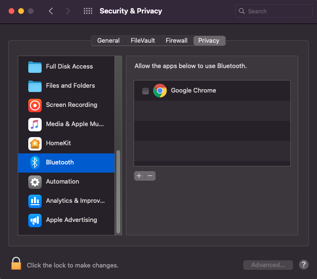Select Full Disk Access text in sidebar
Image resolution: width=317 pixels, height=279 pixels.
point(69,66)
